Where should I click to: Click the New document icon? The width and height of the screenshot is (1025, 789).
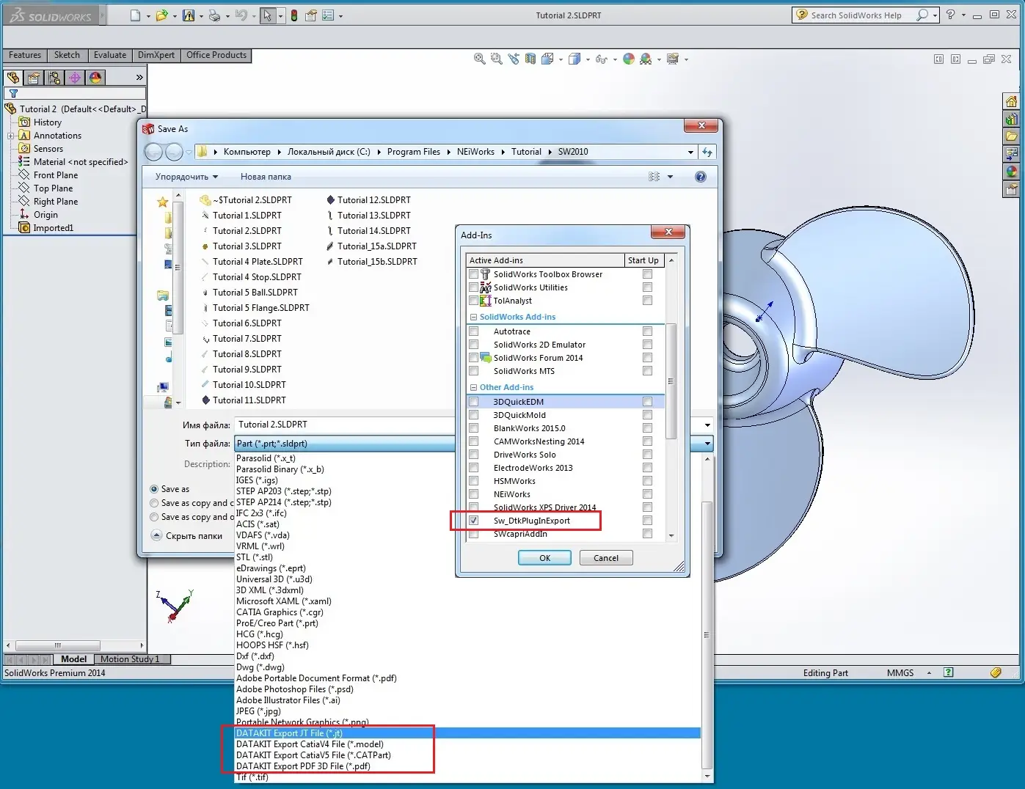click(x=135, y=15)
